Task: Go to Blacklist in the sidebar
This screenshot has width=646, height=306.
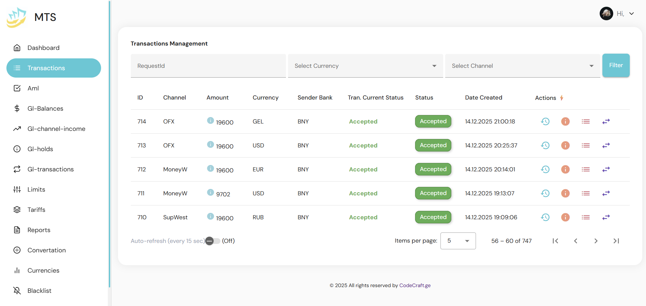Action: point(39,291)
